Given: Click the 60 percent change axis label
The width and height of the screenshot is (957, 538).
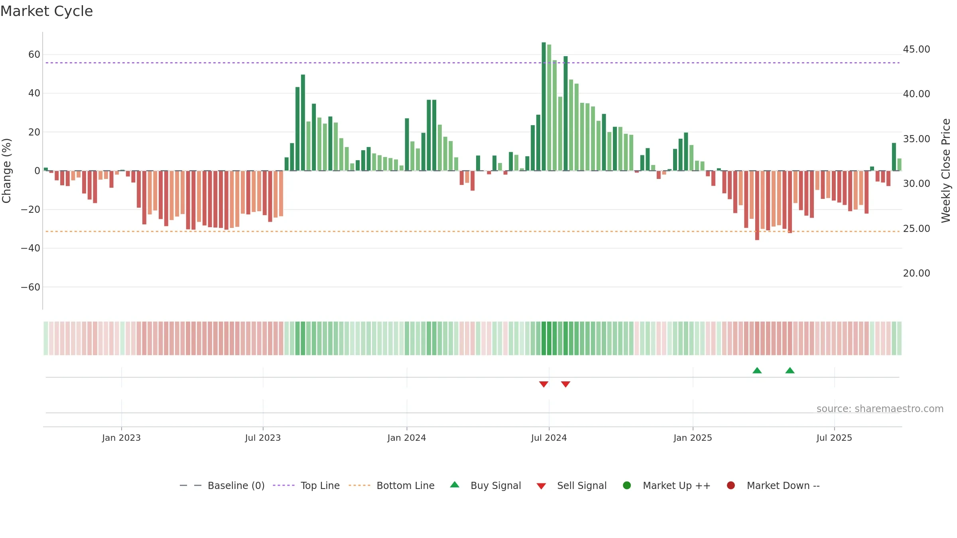Looking at the screenshot, I should 34,54.
